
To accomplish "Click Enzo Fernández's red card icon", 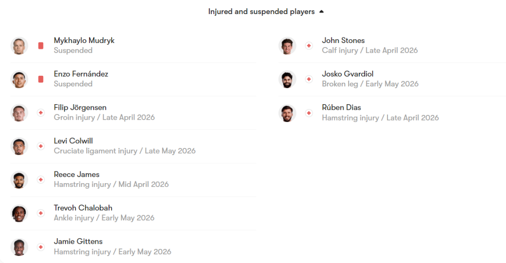I will (x=41, y=79).
